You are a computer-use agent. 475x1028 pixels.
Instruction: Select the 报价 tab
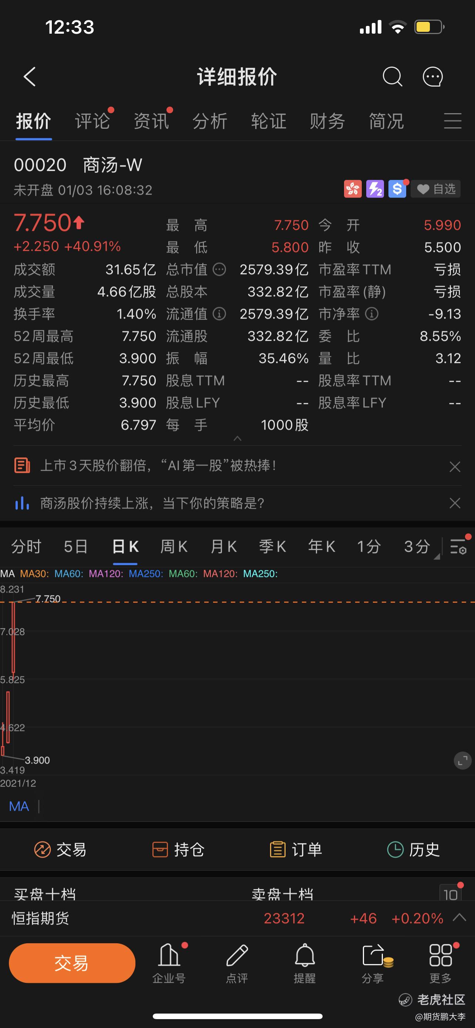point(34,121)
